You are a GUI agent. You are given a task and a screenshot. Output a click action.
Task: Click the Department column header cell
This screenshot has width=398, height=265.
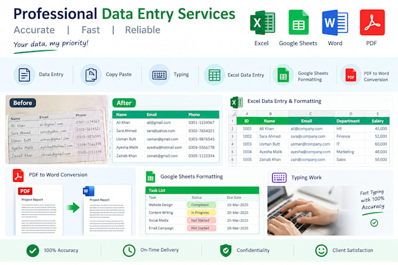point(348,121)
